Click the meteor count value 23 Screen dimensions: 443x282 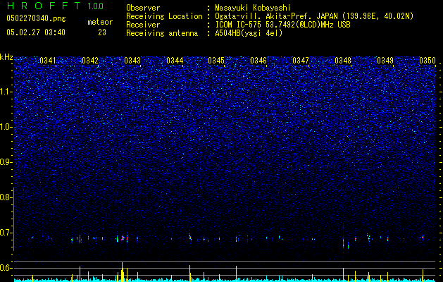coord(102,32)
